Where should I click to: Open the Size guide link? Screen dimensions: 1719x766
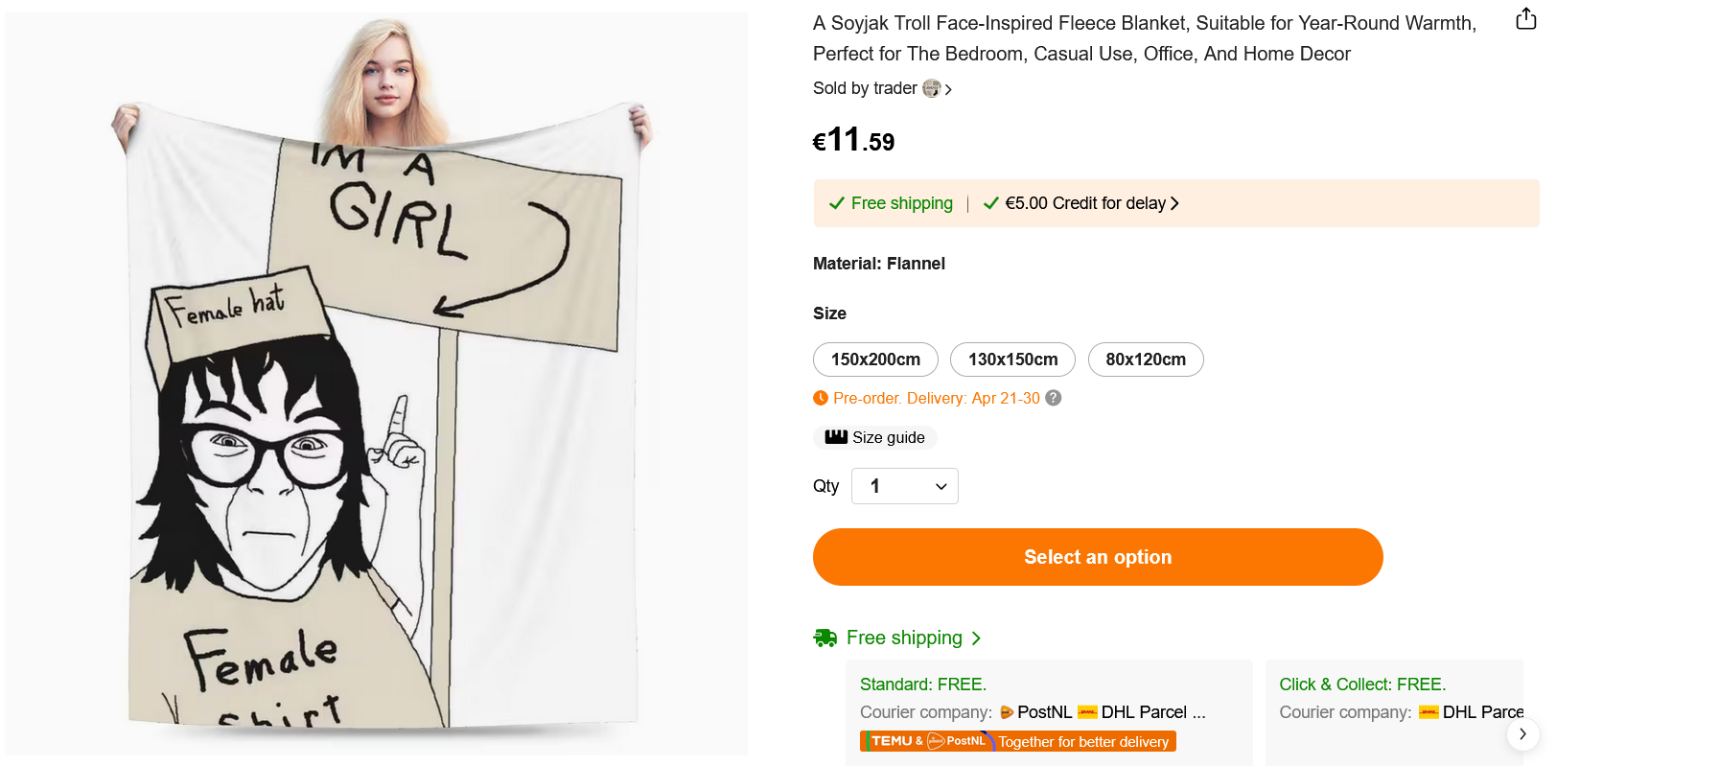click(889, 437)
